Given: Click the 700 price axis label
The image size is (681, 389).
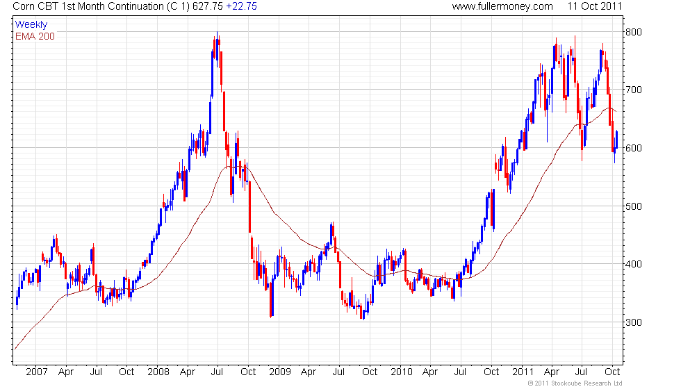Looking at the screenshot, I should point(633,90).
